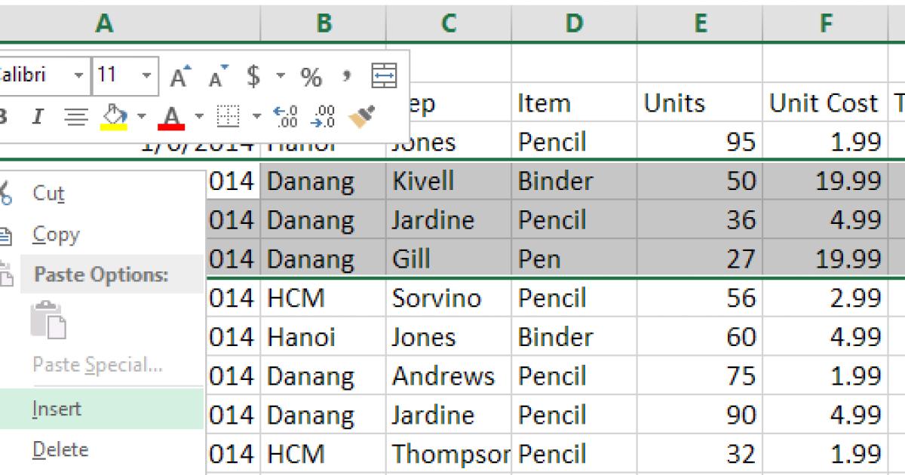Screen dimensions: 905x475
Task: Click the Increase Font Size icon
Action: pyautogui.click(x=179, y=75)
